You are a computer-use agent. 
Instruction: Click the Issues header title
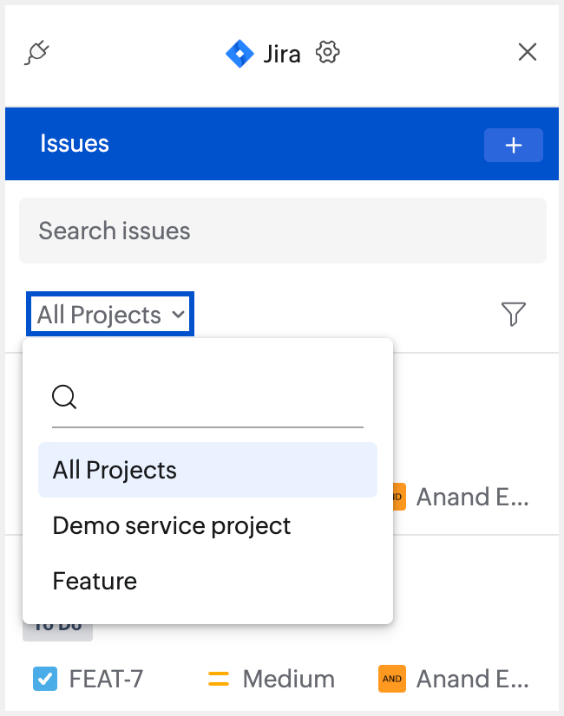(x=75, y=144)
